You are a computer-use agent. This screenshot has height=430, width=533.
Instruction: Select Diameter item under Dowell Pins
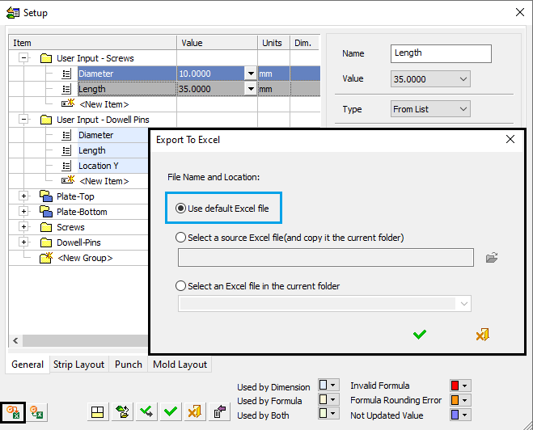pos(96,135)
